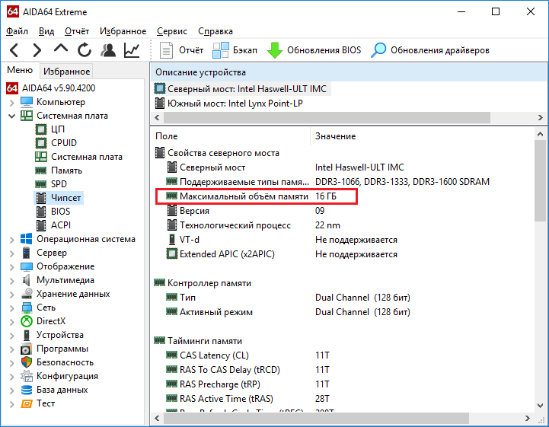Expand the Отображение tree node
Image resolution: width=549 pixels, height=427 pixels.
click(x=12, y=267)
